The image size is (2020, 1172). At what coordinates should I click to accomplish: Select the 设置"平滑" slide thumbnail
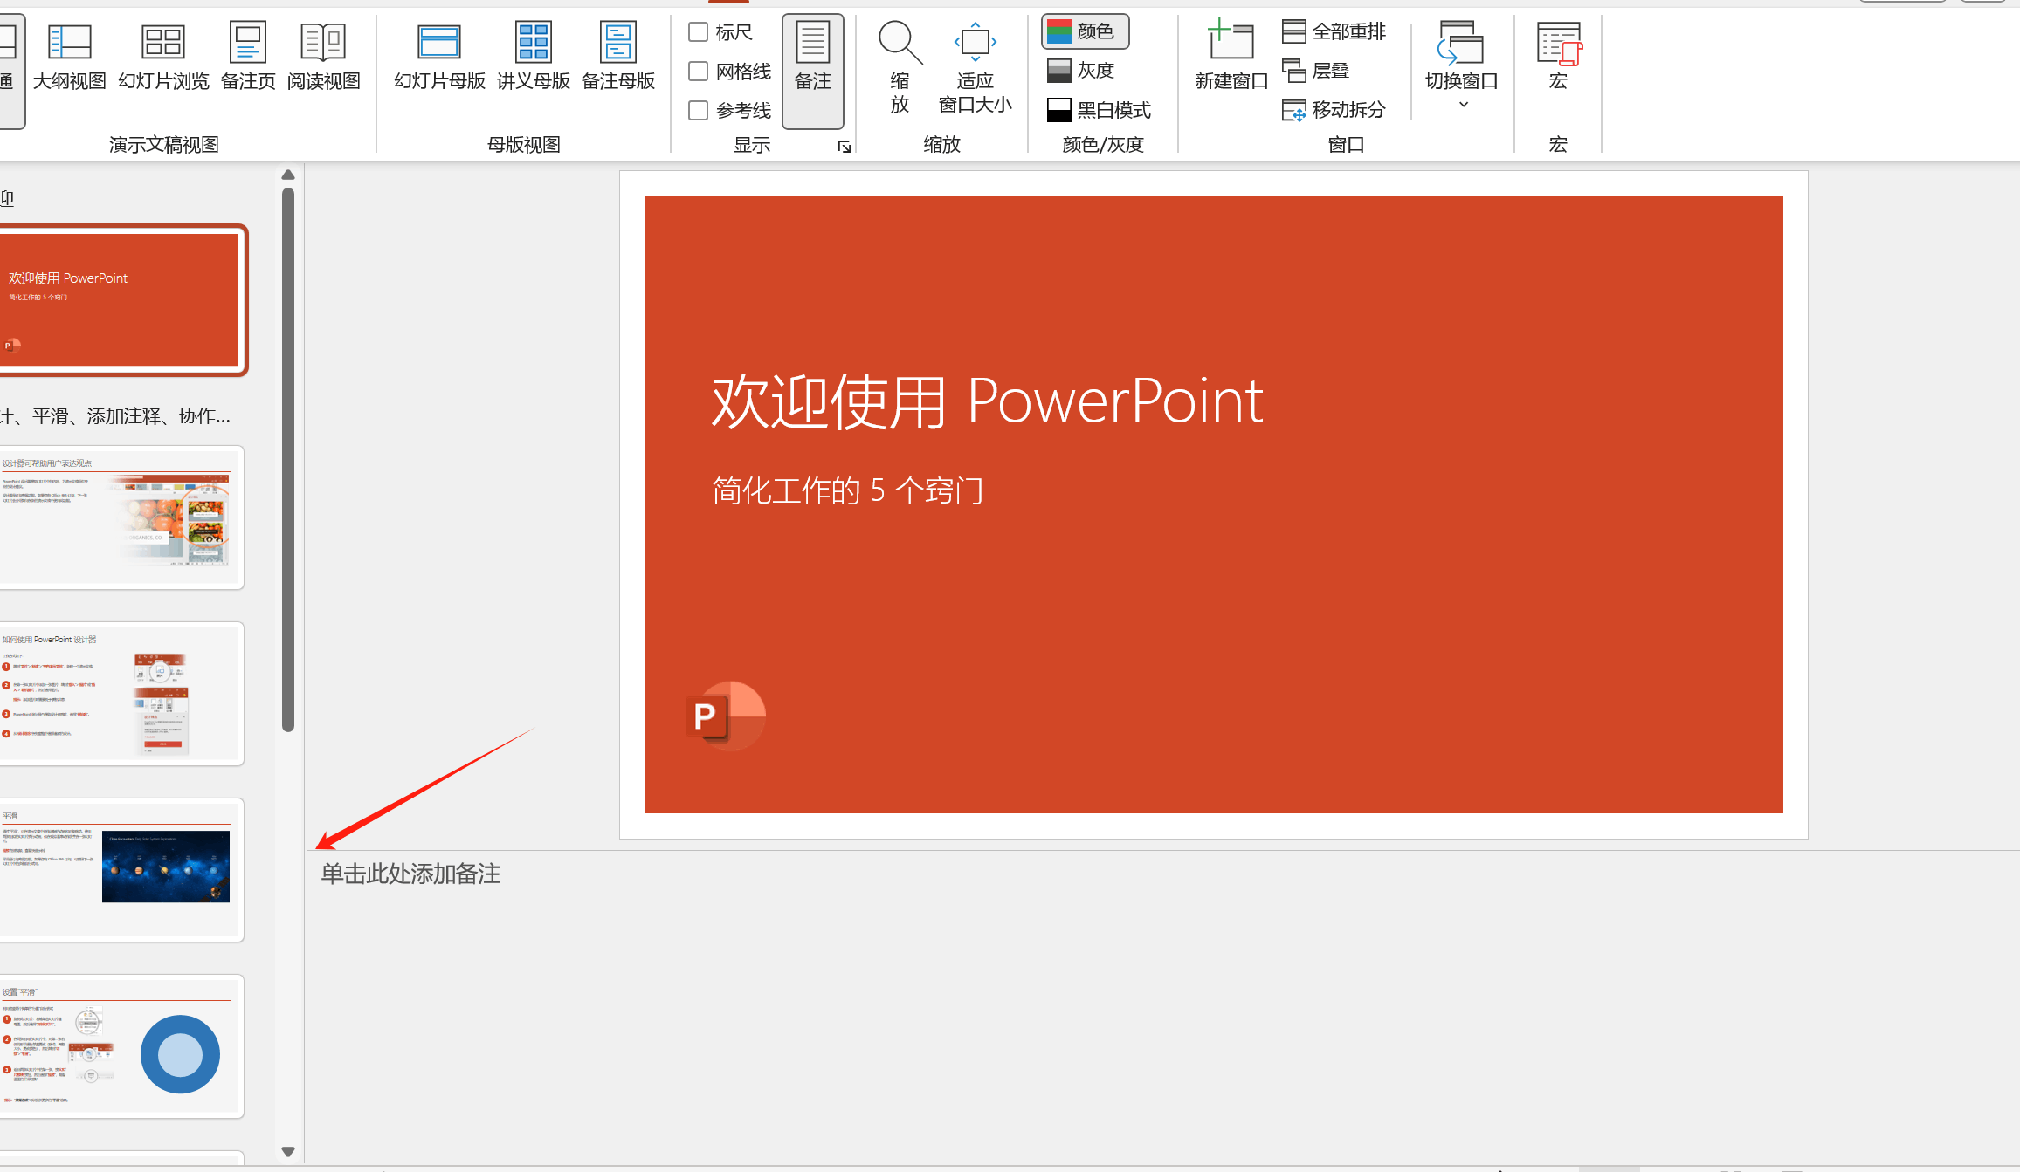click(121, 1046)
